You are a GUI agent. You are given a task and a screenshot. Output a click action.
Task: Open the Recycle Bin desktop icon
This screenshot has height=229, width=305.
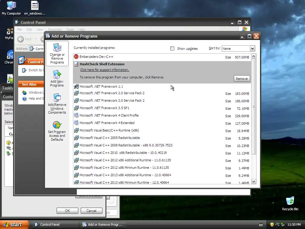coord(290,203)
